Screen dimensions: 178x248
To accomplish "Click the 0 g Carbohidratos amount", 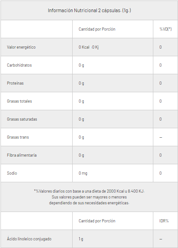I will tap(81, 65).
